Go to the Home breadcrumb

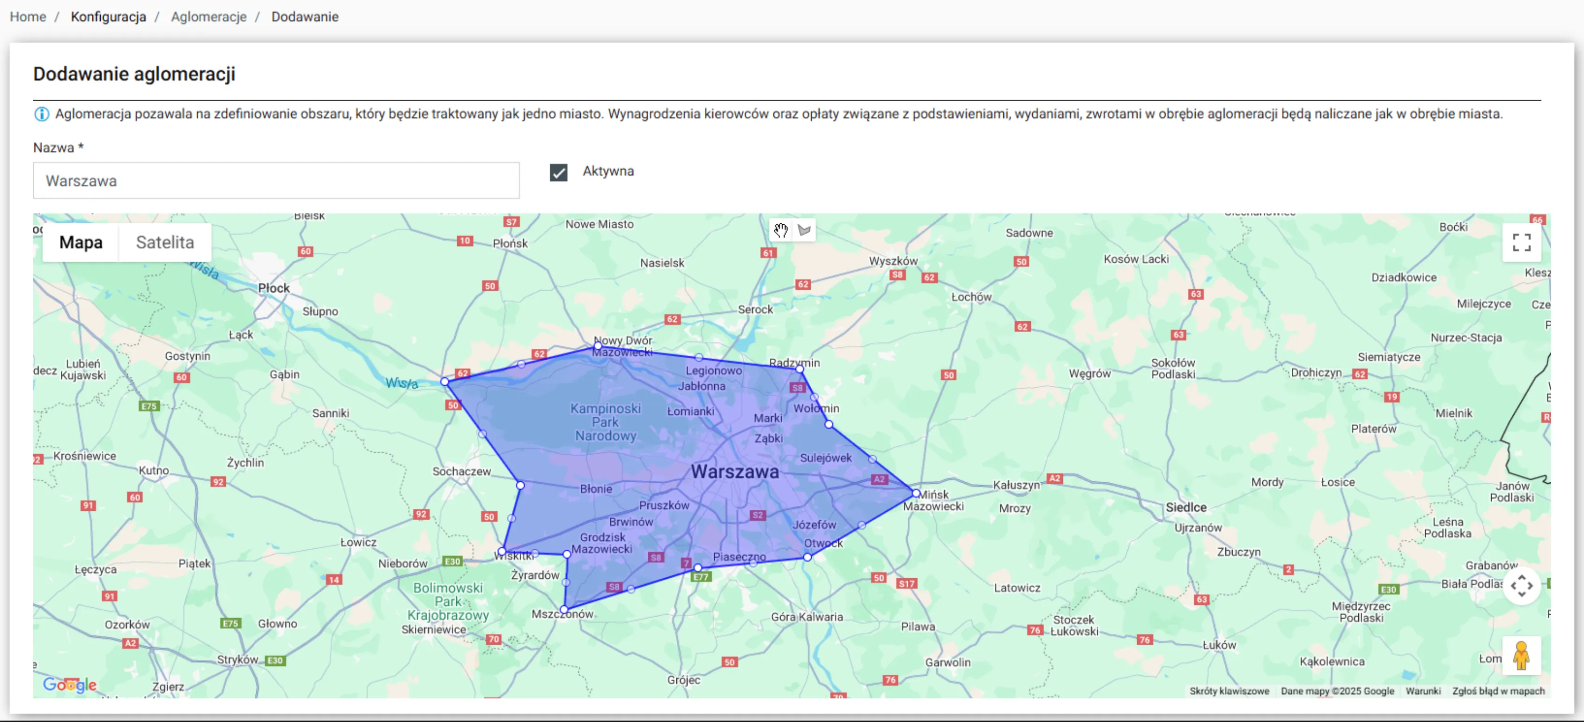pos(28,16)
